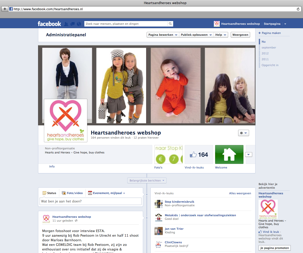Open Startpagina link in header

[272, 24]
